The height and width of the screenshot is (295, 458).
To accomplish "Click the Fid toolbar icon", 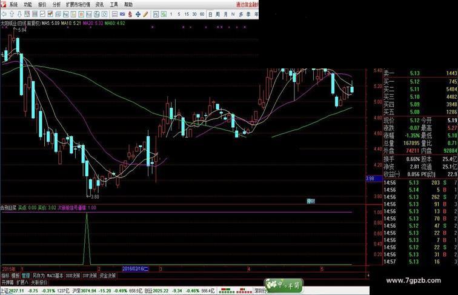I will coord(89,14).
